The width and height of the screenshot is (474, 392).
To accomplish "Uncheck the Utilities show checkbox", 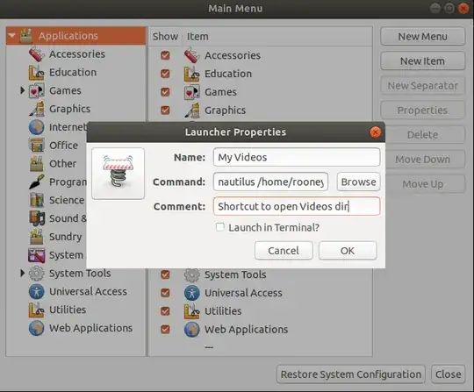I will click(165, 311).
